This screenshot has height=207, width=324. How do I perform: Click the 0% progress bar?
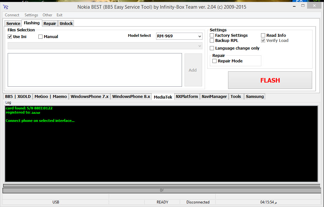(162, 190)
